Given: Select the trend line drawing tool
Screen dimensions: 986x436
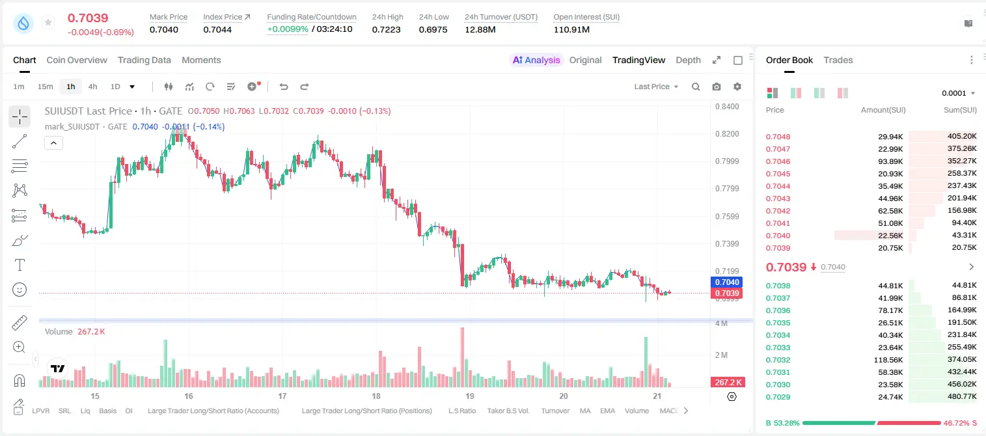Looking at the screenshot, I should pyautogui.click(x=20, y=141).
